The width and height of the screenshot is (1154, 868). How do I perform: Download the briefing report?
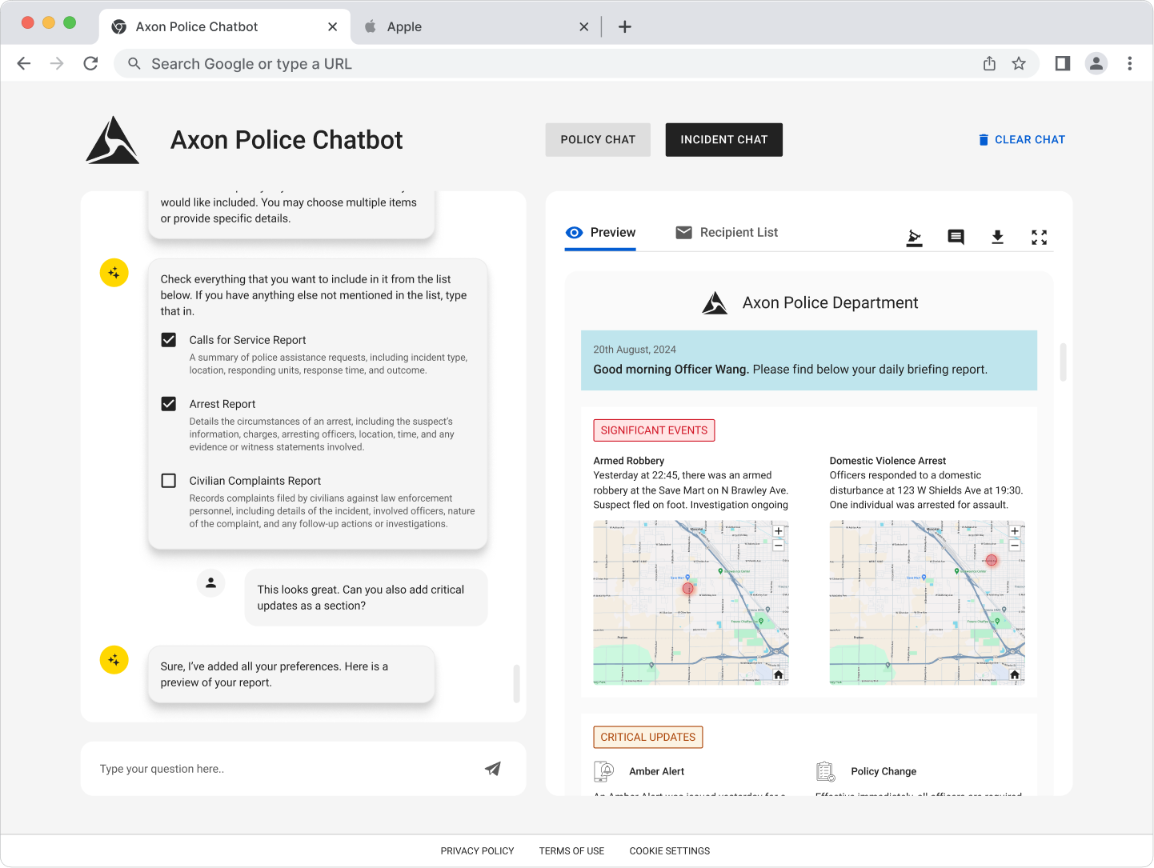click(997, 237)
